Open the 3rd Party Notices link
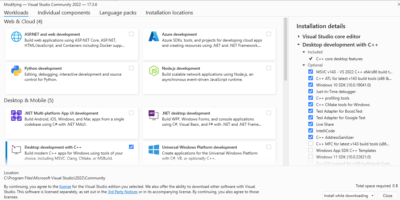This screenshot has height=200, width=400. [x=122, y=192]
